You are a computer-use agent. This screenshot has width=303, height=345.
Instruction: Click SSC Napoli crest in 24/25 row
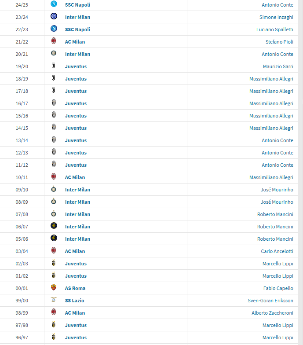click(54, 4)
